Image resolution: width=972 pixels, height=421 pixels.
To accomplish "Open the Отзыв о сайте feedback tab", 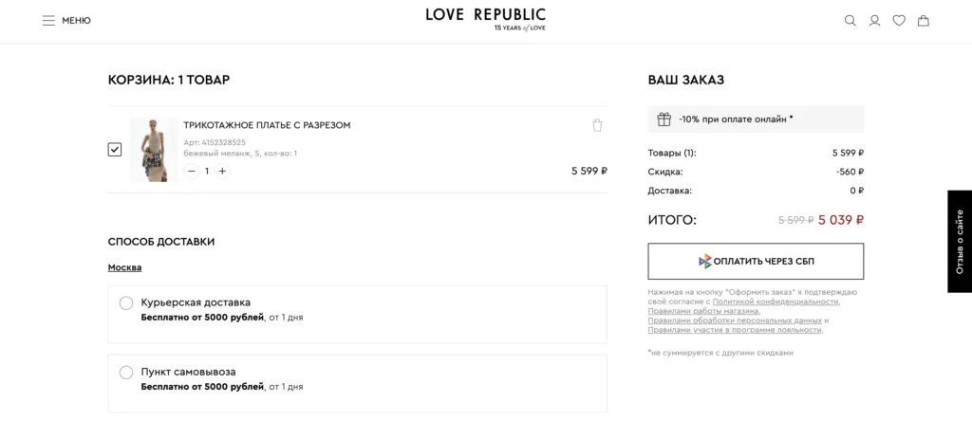I will pos(960,241).
